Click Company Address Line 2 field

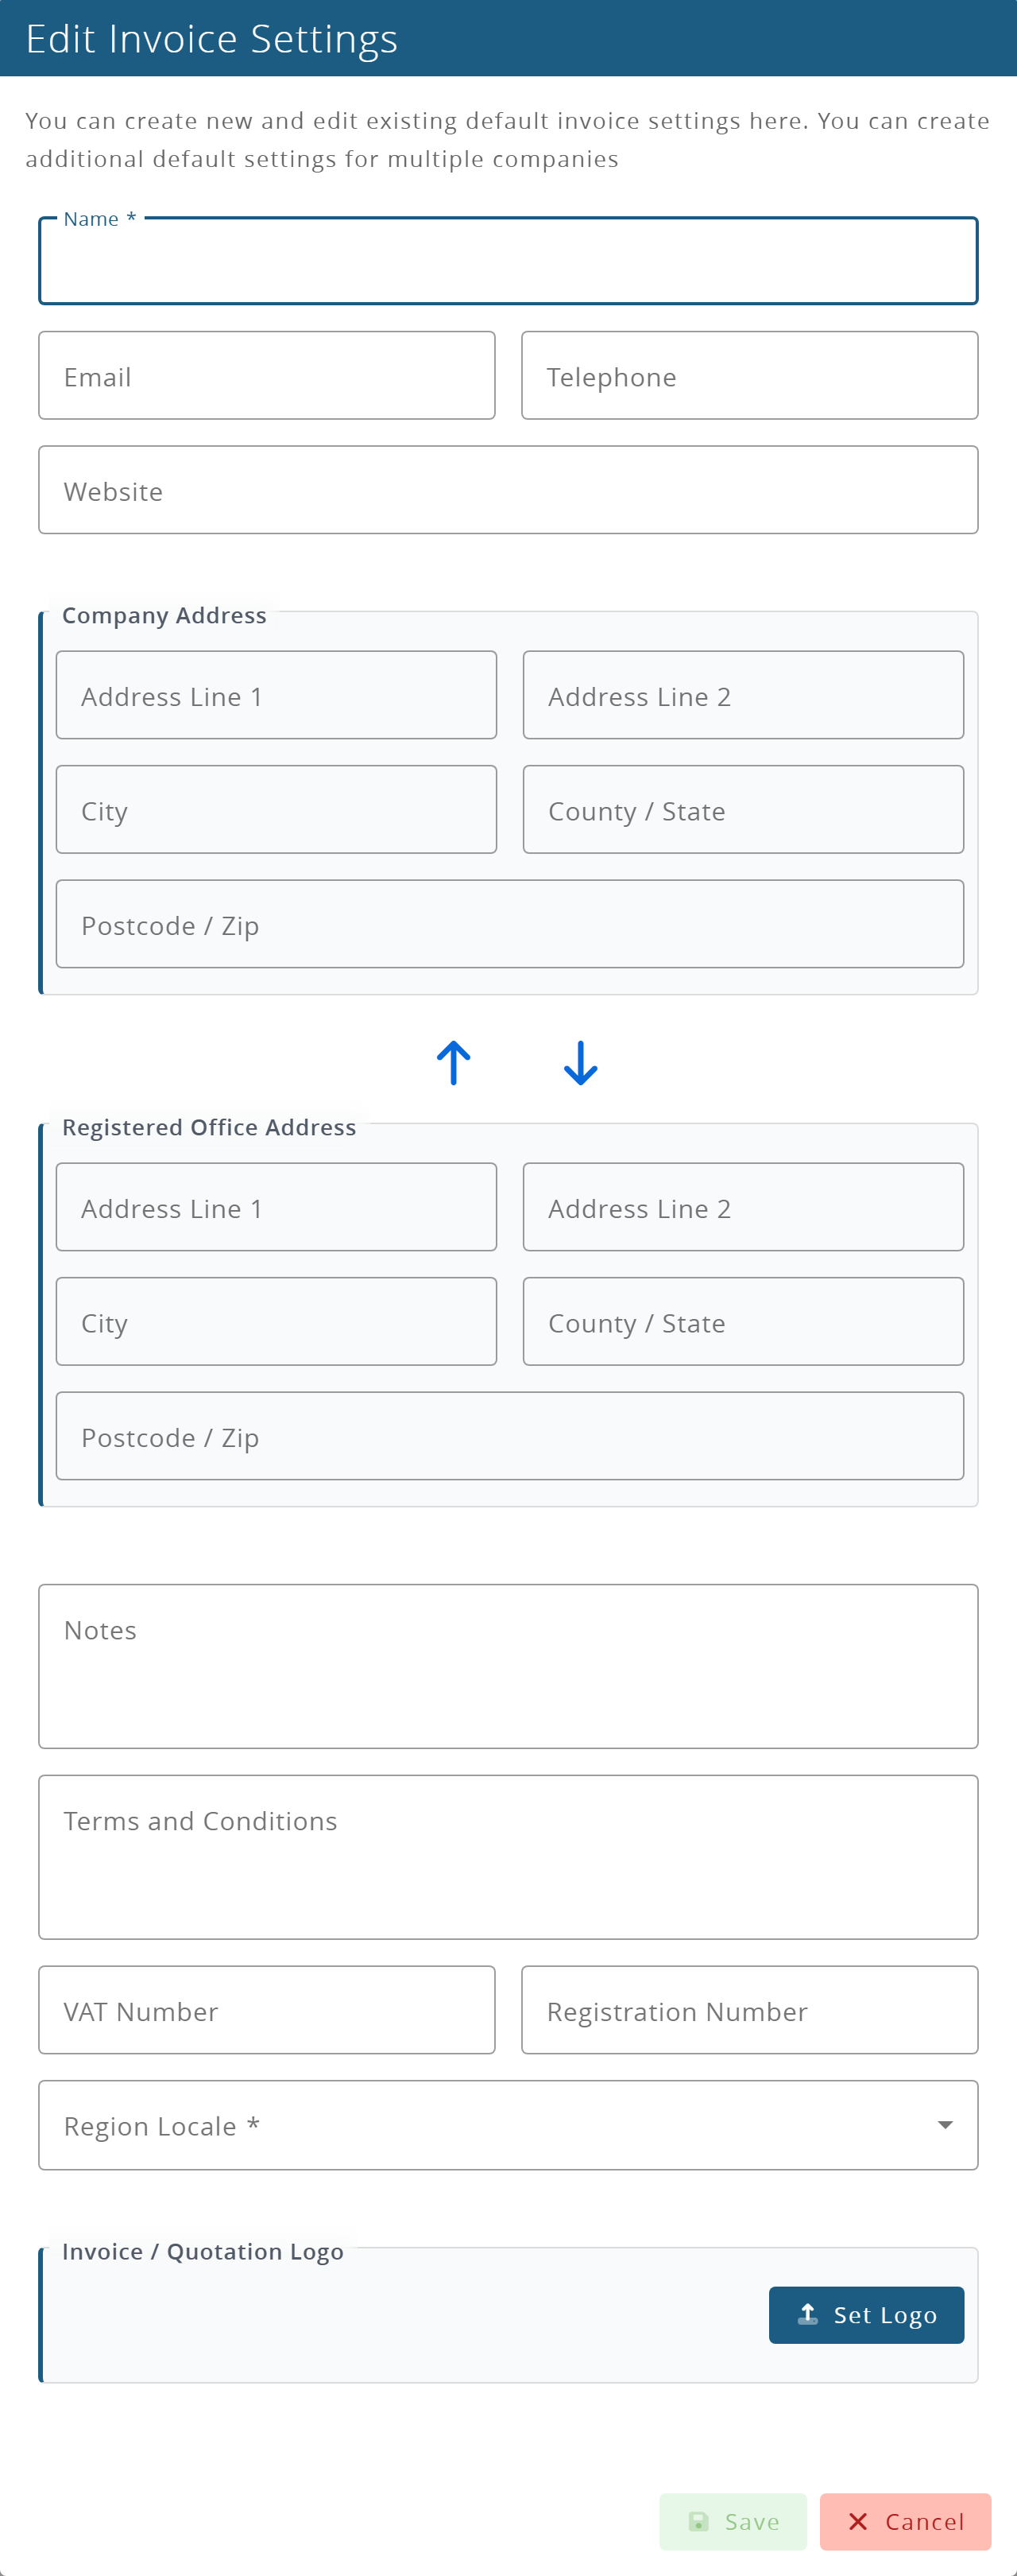click(x=743, y=695)
